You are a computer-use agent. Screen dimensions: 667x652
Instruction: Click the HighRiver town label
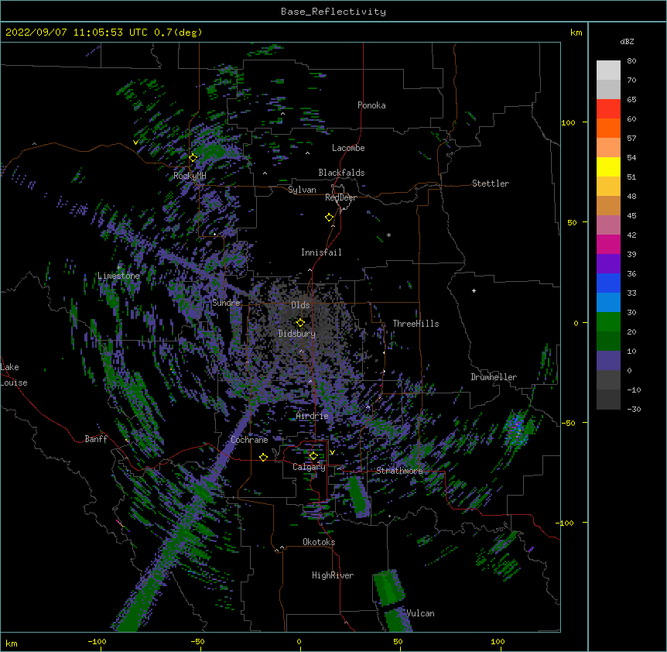click(333, 575)
